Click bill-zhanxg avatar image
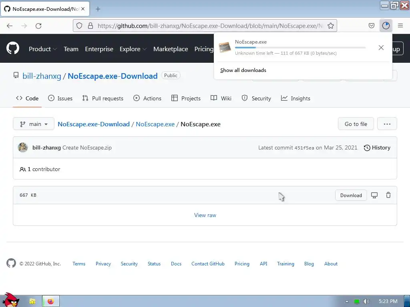The width and height of the screenshot is (410, 307). tap(23, 148)
